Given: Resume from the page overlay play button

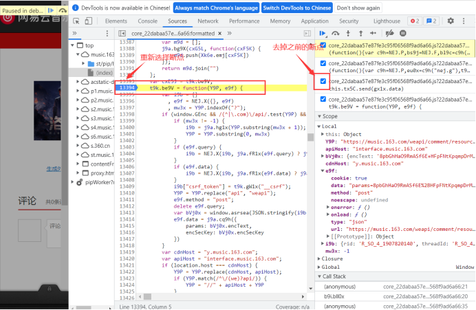Looking at the screenshot, I should click(x=51, y=10).
